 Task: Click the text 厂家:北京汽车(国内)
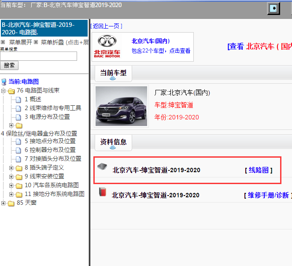point(182,92)
